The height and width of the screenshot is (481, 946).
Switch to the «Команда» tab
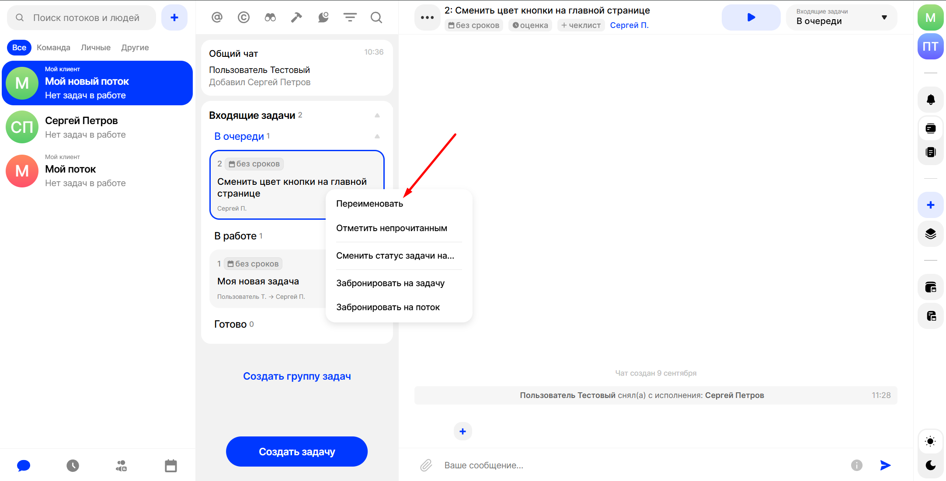click(x=53, y=48)
